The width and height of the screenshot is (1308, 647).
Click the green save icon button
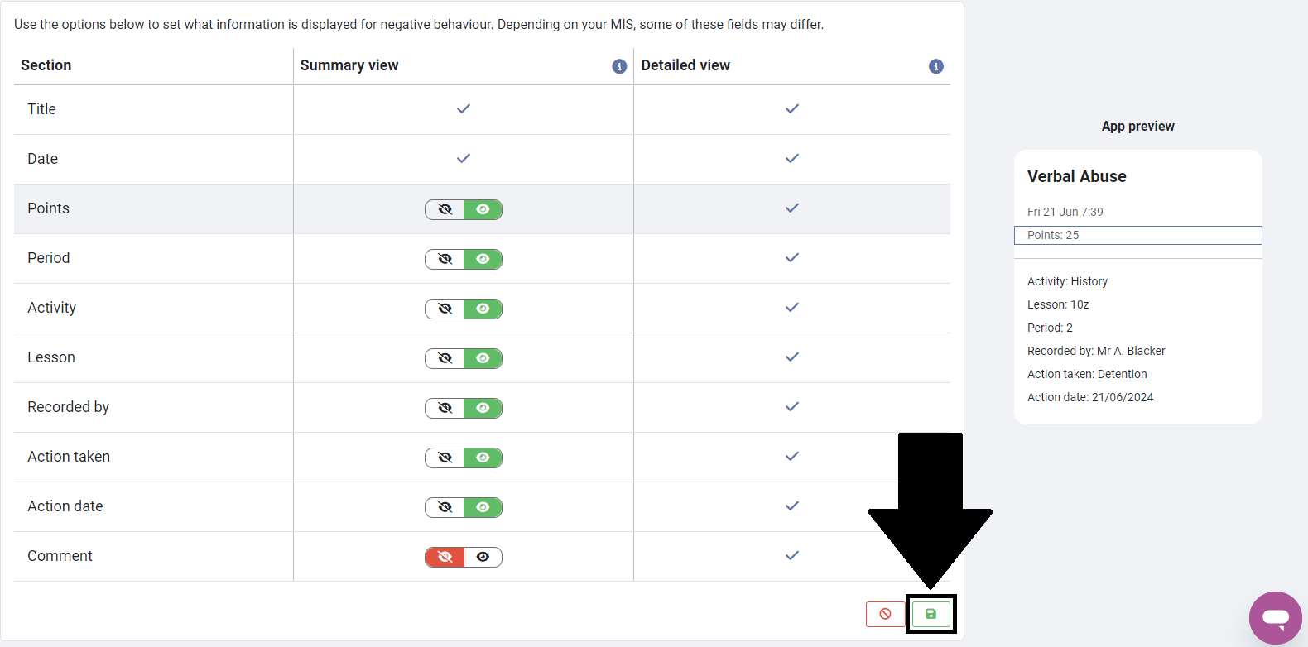931,614
